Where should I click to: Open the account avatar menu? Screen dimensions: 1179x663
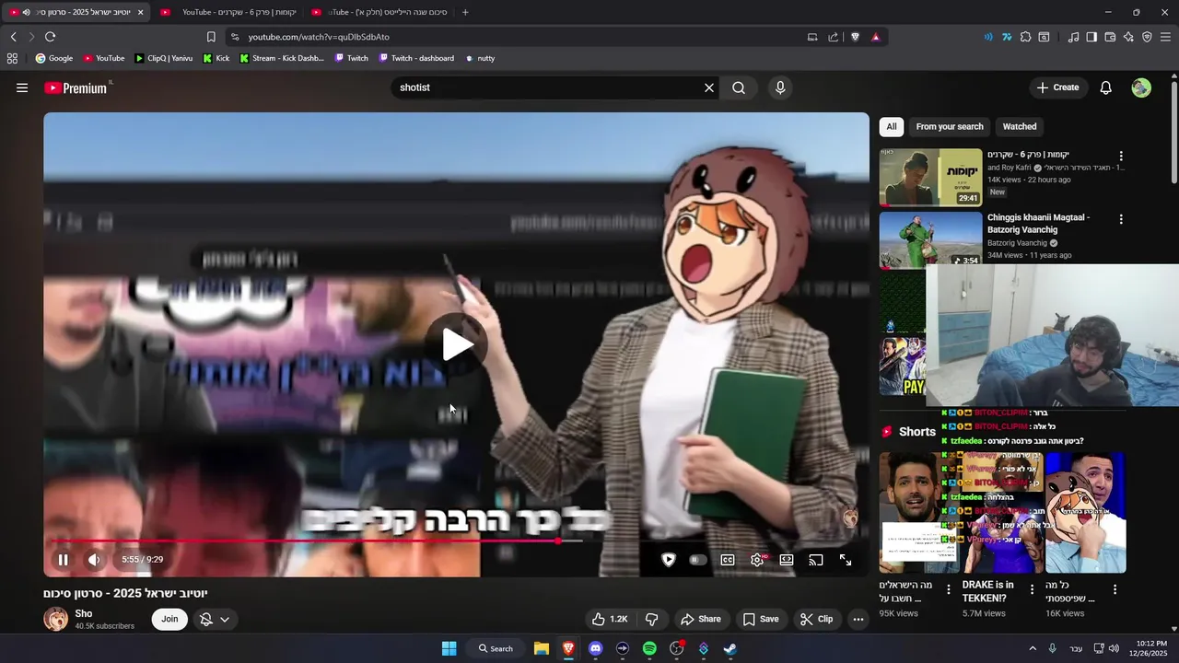click(x=1141, y=87)
